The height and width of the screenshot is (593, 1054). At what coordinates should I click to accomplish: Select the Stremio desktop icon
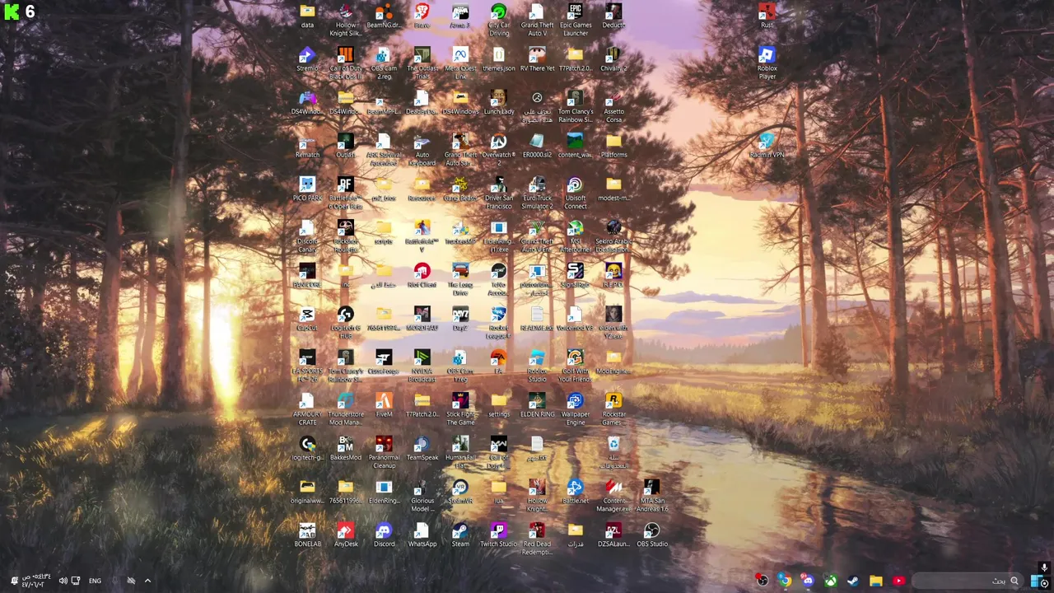click(x=307, y=59)
